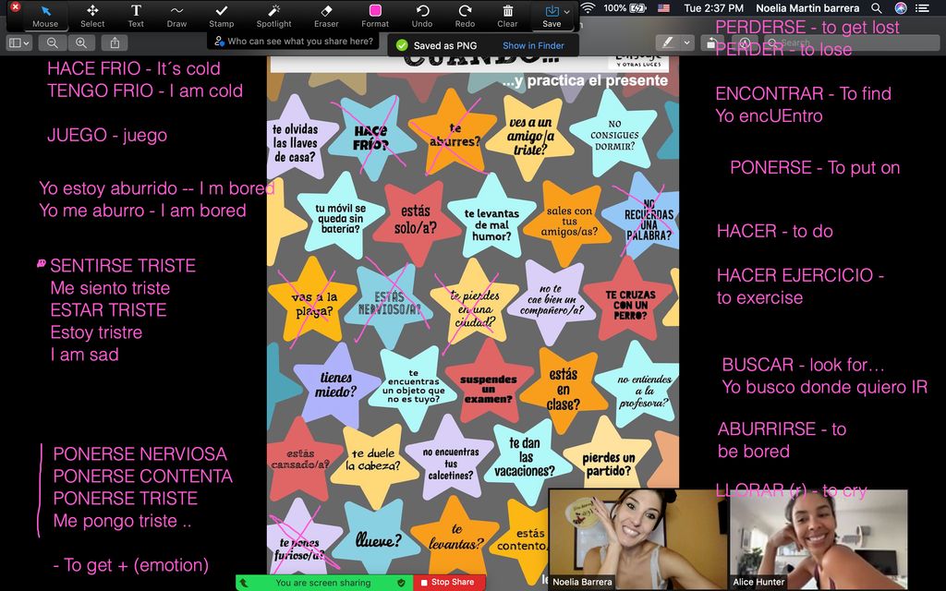Activate the Text annotation tool
The height and width of the screenshot is (591, 946).
click(x=136, y=15)
